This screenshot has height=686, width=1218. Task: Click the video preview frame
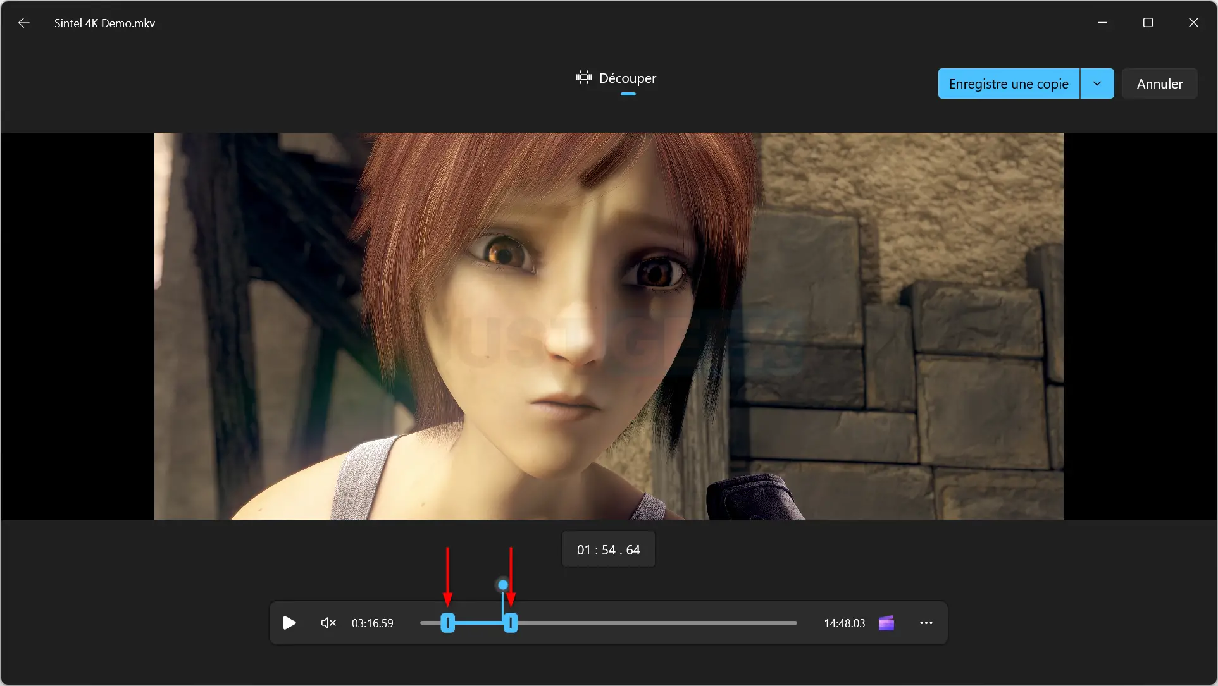coord(609,326)
